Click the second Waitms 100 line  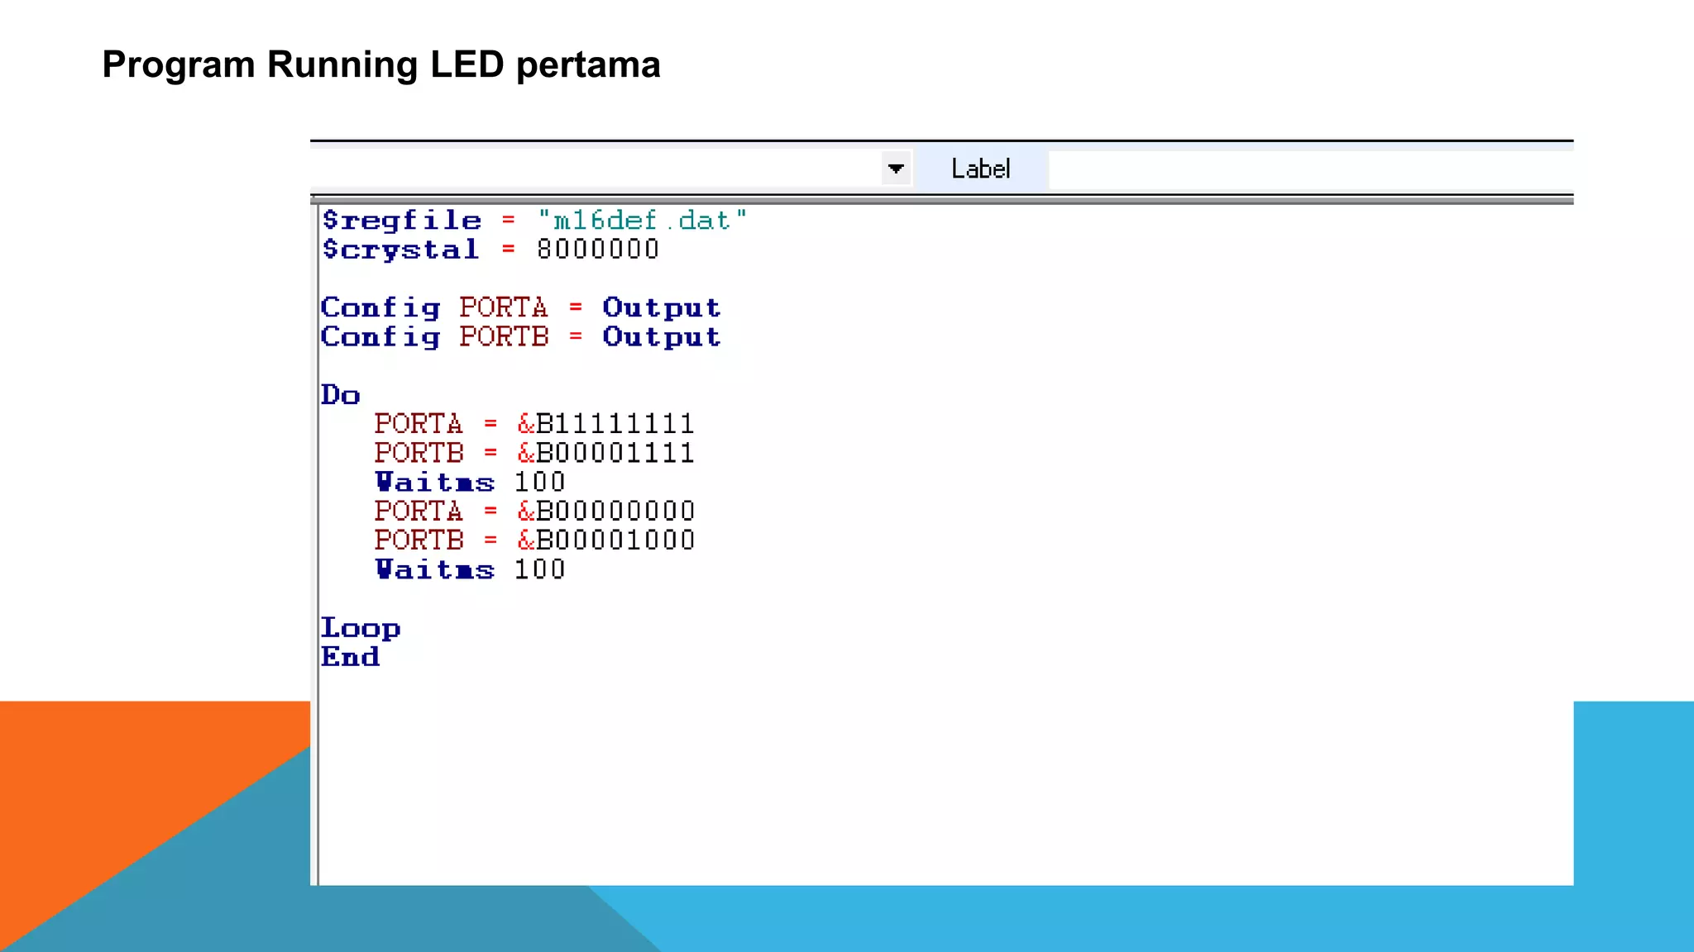470,569
